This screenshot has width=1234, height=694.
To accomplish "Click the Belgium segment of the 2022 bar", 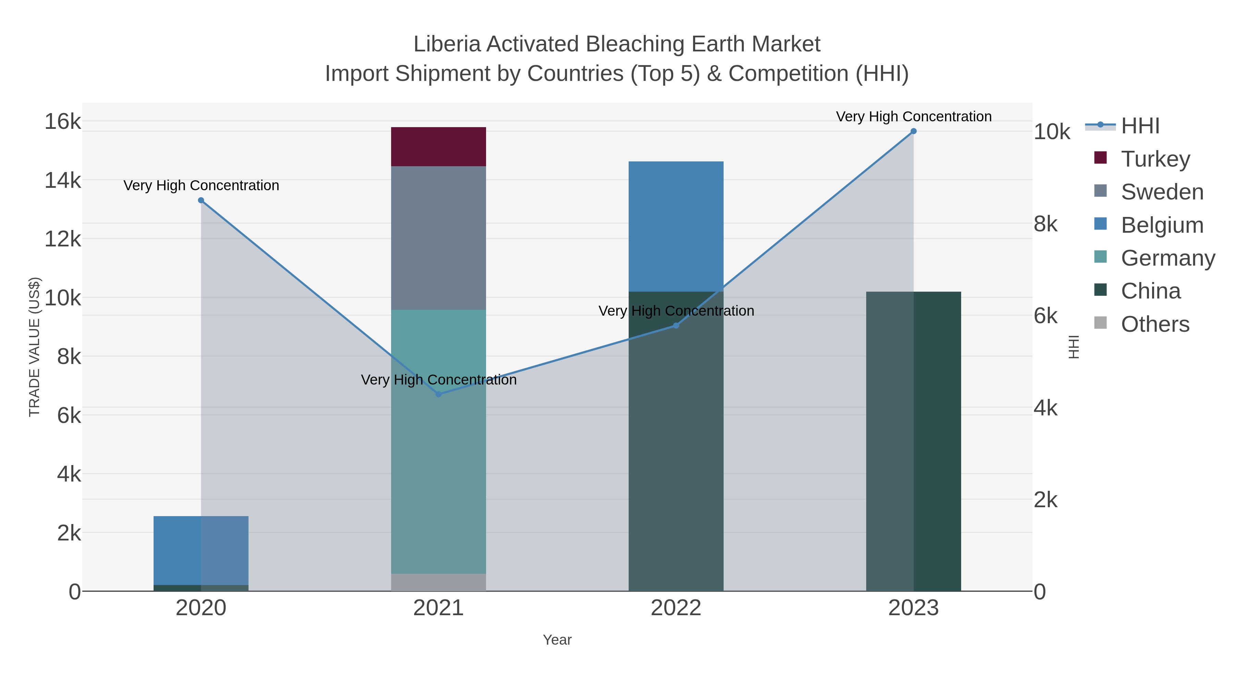I will [x=676, y=227].
